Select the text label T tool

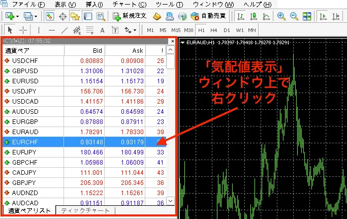pyautogui.click(x=115, y=30)
